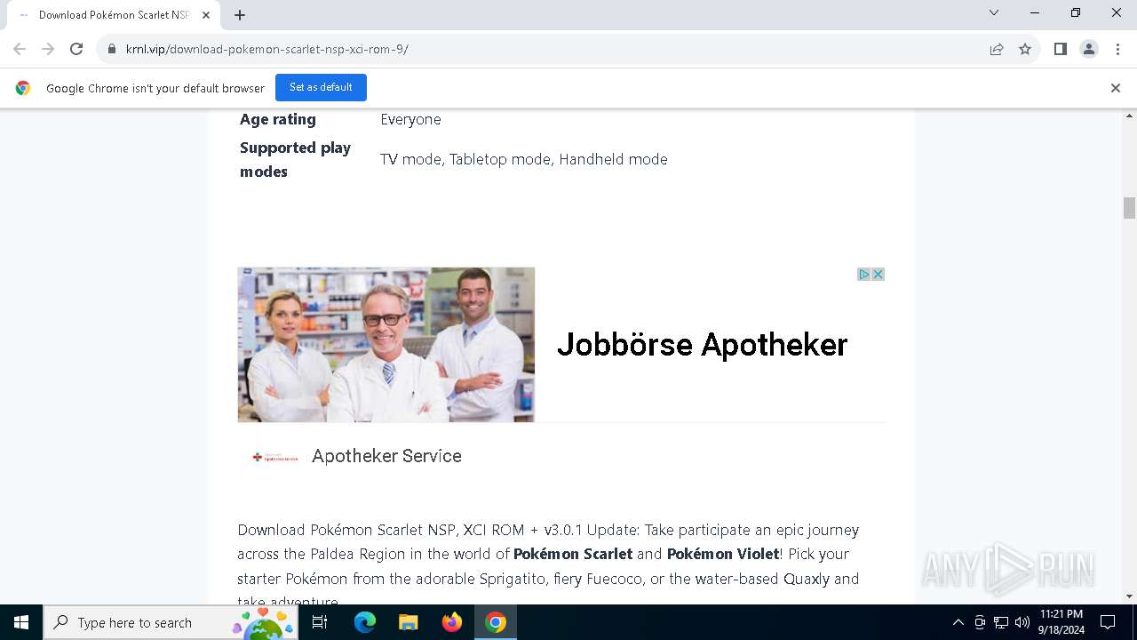This screenshot has height=640, width=1137.
Task: Open the Chrome profile menu
Action: tap(1089, 49)
